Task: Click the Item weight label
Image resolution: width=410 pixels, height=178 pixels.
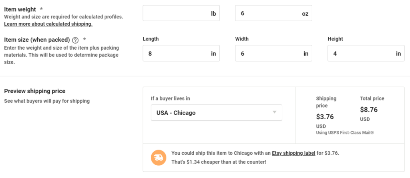Action: click(20, 9)
